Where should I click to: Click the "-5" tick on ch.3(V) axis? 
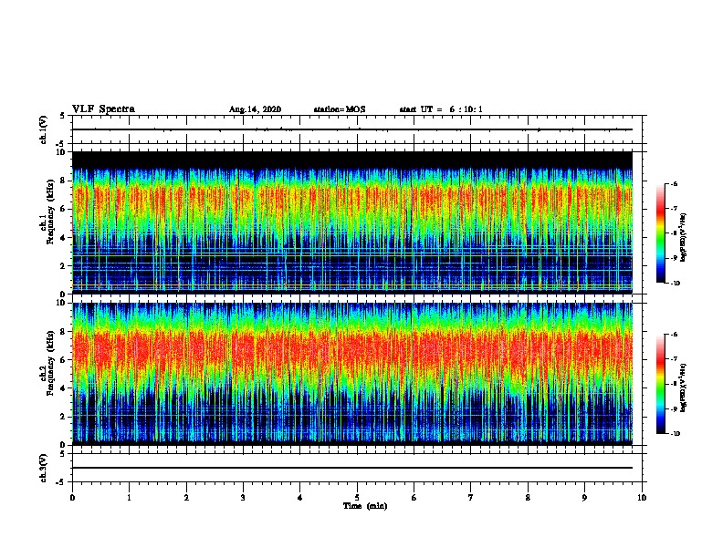tap(62, 482)
